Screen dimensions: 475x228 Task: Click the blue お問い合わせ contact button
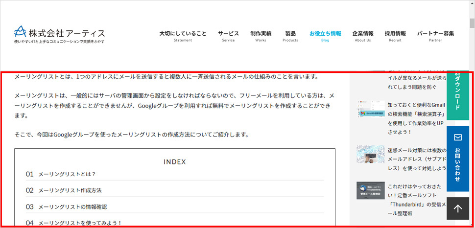click(x=458, y=159)
